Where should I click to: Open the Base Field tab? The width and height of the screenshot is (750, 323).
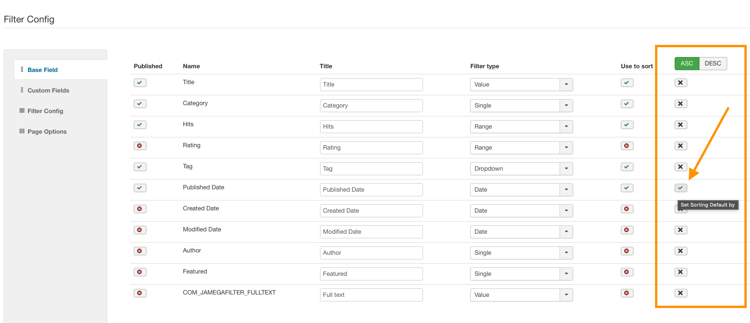click(x=43, y=70)
